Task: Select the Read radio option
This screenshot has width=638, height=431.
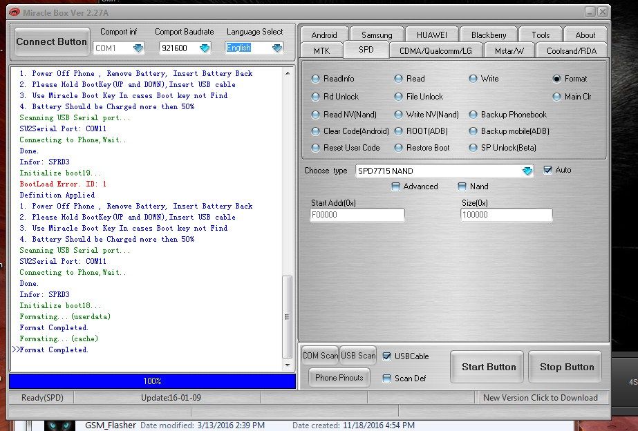Action: click(398, 79)
